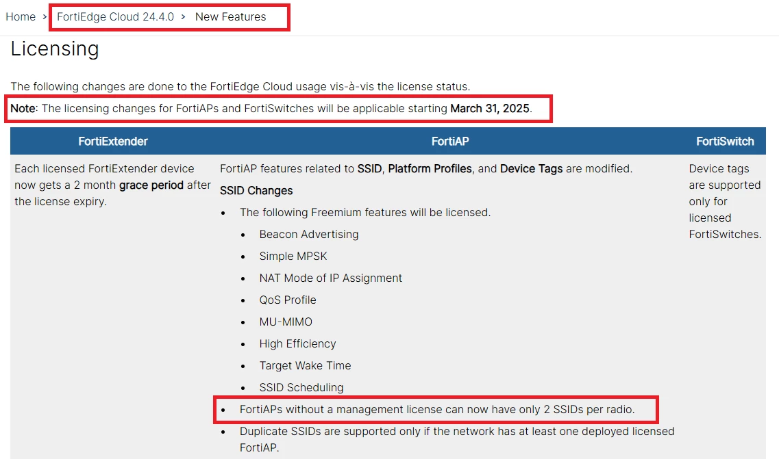The image size is (779, 459).
Task: Click the 'March 31, 2025' date text
Action: 490,109
